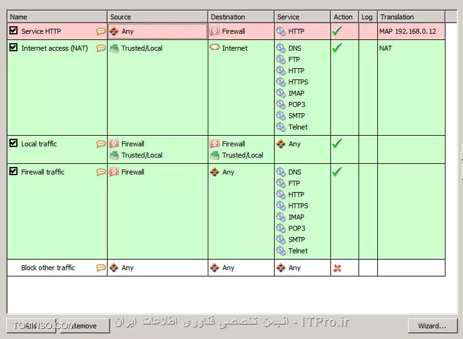
Task: Click POP3 text in Internet access services
Action: click(x=297, y=104)
